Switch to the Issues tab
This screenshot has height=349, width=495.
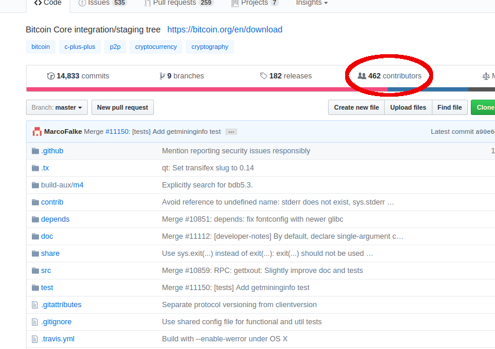tap(103, 3)
